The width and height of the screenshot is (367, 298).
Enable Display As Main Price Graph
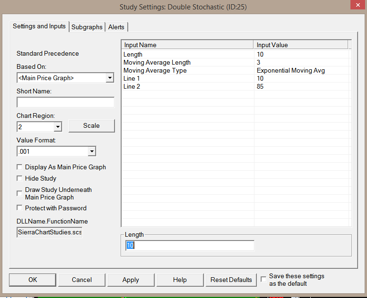pyautogui.click(x=19, y=167)
